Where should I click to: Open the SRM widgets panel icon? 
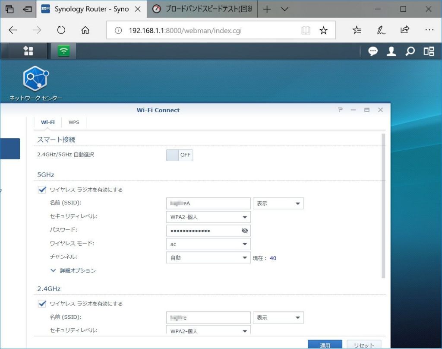[429, 51]
